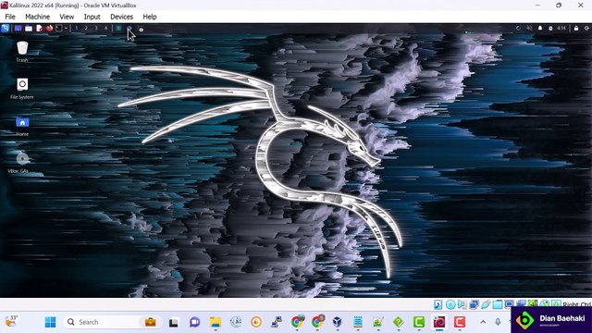Switch to workspace 3
The width and height of the screenshot is (592, 333).
[96, 29]
